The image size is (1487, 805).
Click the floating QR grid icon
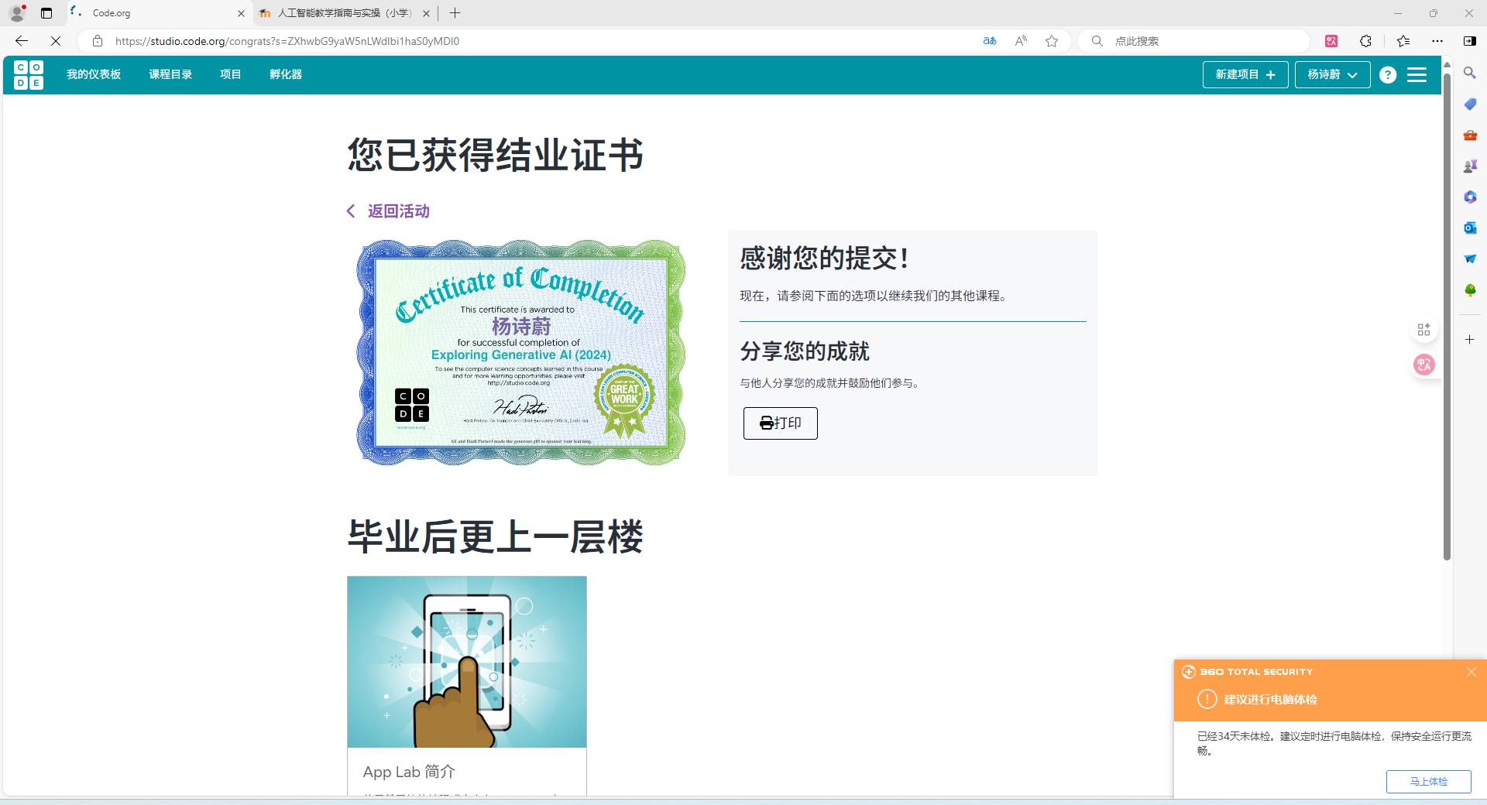coord(1423,330)
